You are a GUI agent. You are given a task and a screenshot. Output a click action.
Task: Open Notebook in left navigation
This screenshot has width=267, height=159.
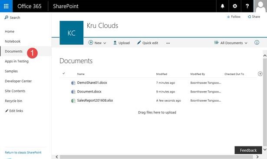point(13,41)
